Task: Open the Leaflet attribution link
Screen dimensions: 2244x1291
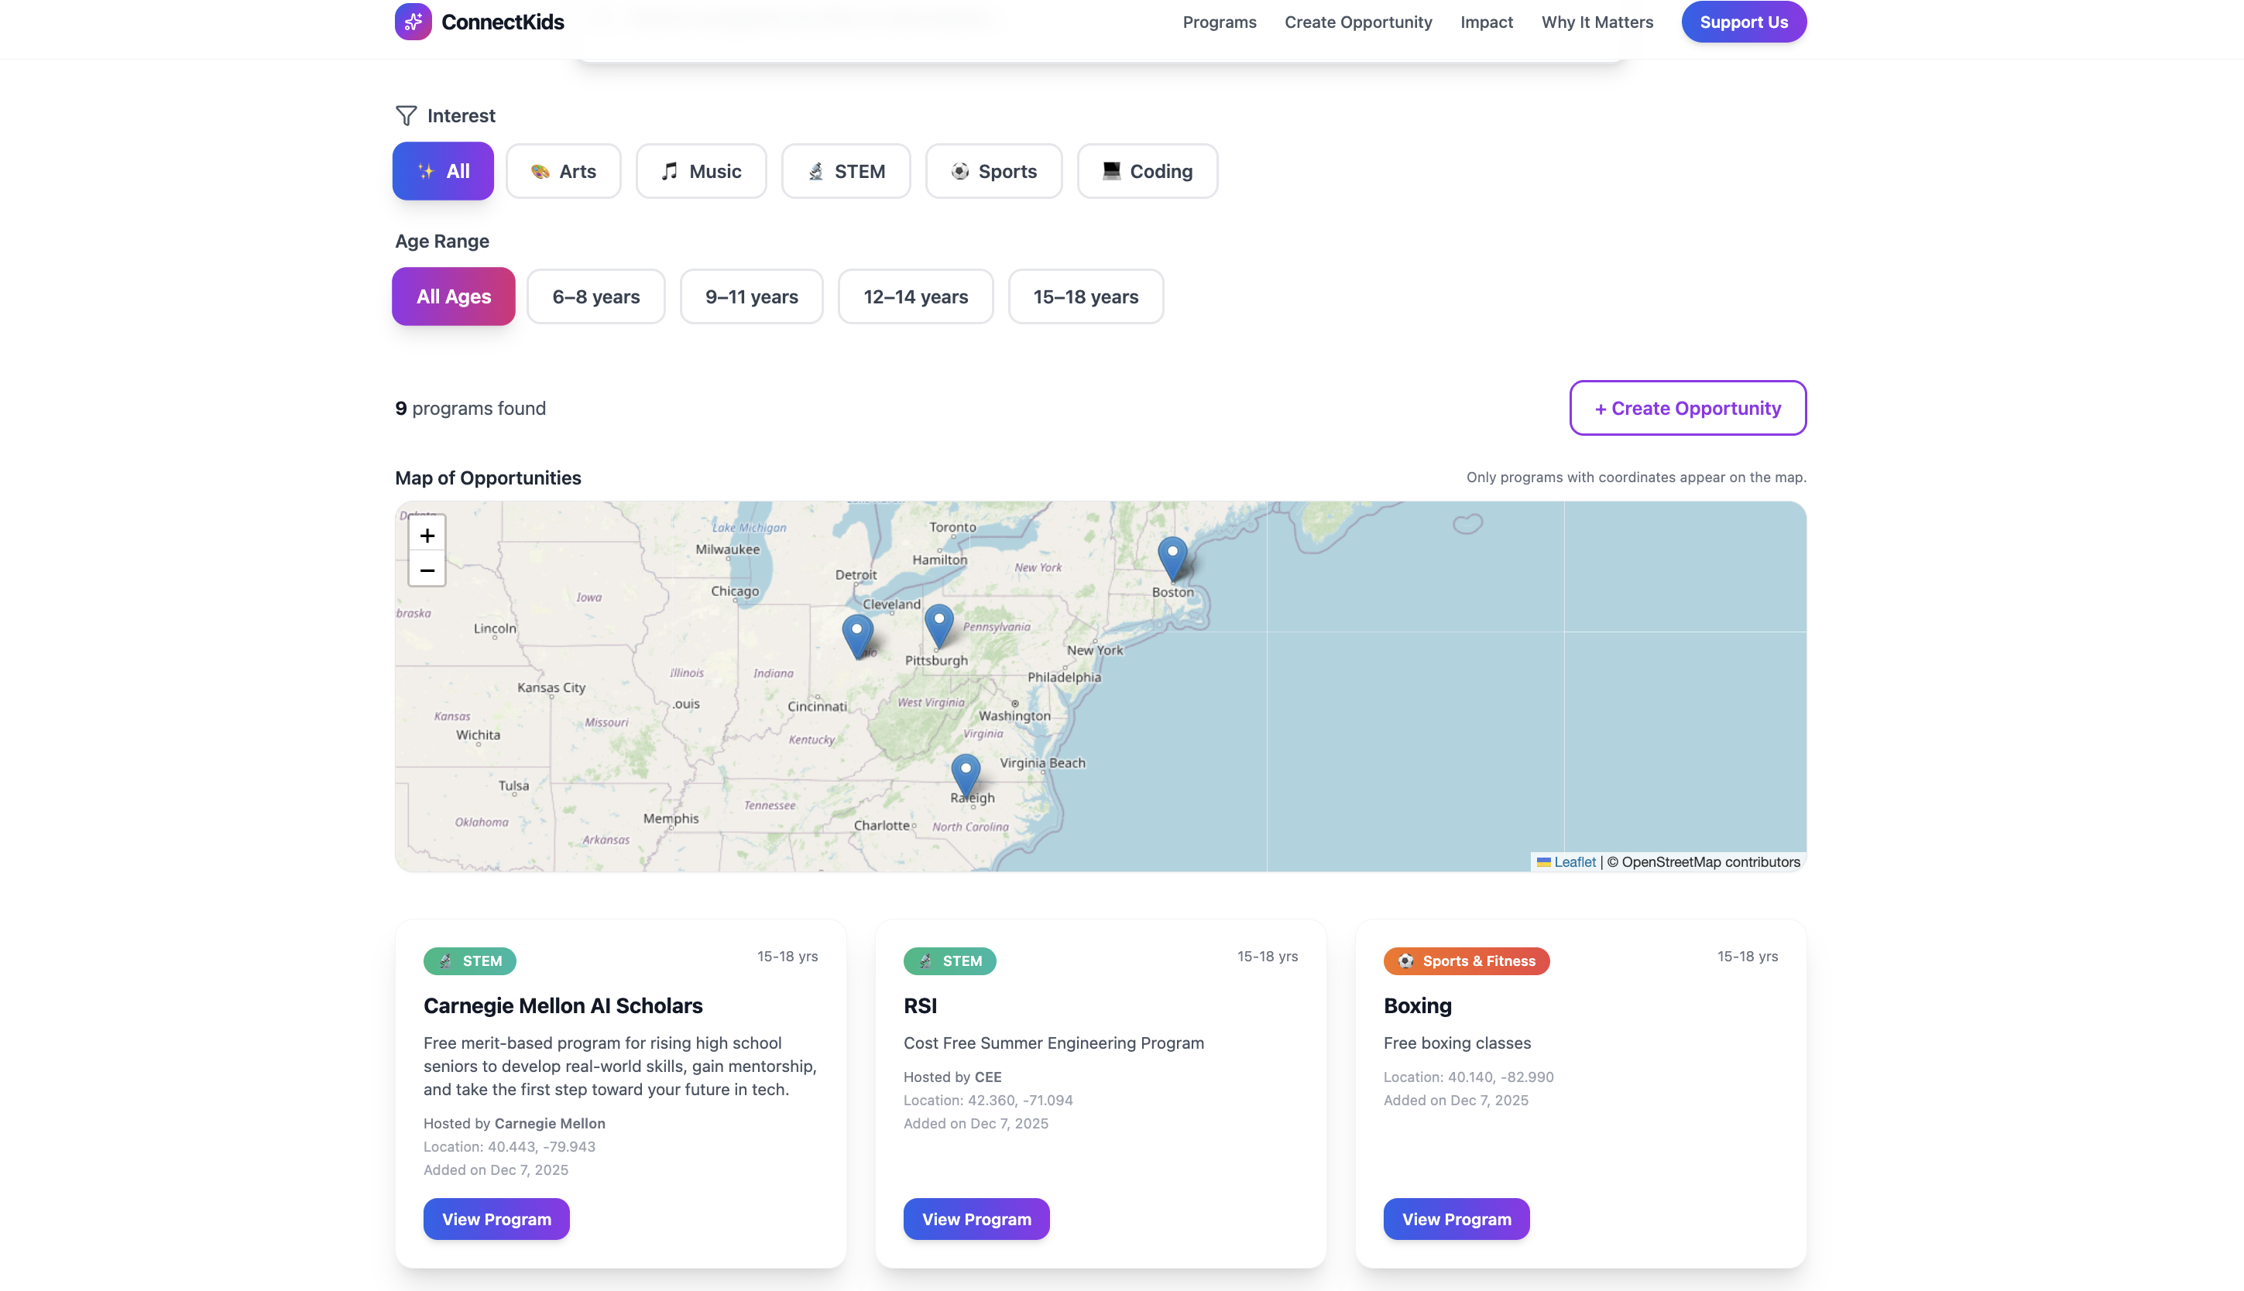Action: (x=1573, y=862)
